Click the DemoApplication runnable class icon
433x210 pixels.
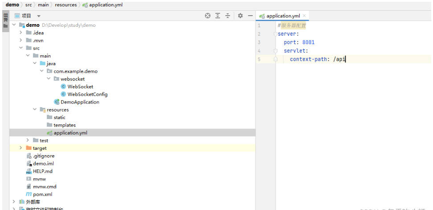tap(57, 102)
